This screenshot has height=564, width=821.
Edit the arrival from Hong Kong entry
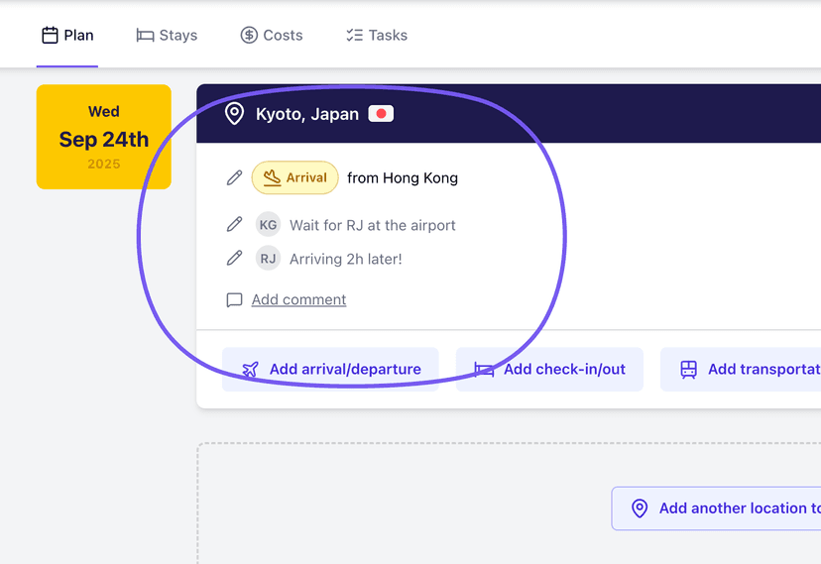234,177
